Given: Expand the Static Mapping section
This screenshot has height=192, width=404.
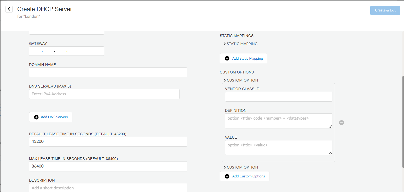Looking at the screenshot, I should click(225, 44).
